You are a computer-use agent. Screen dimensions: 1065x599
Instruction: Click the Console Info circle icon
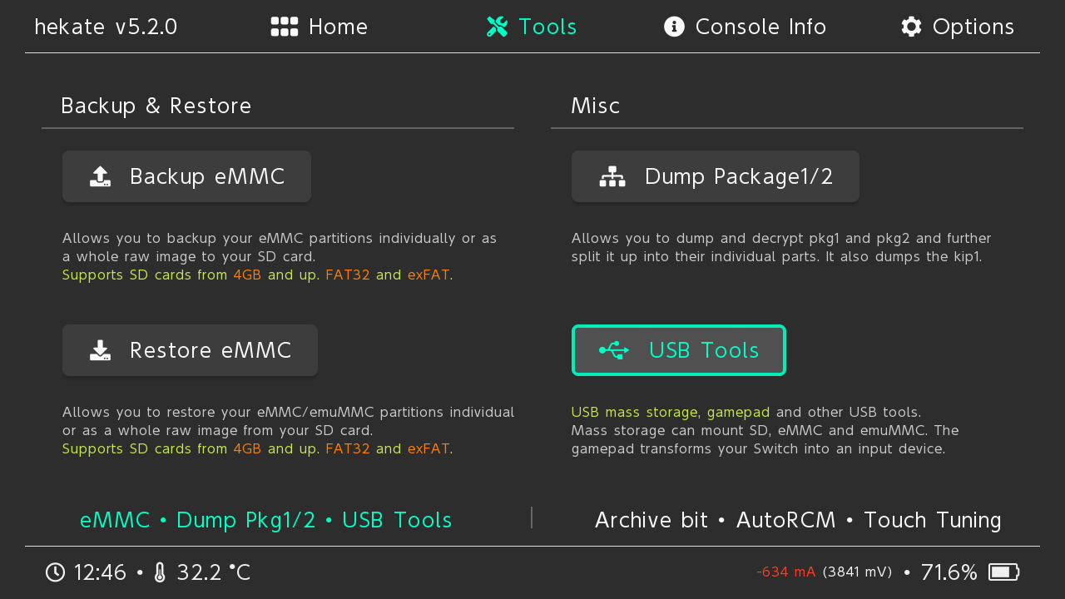click(x=674, y=27)
